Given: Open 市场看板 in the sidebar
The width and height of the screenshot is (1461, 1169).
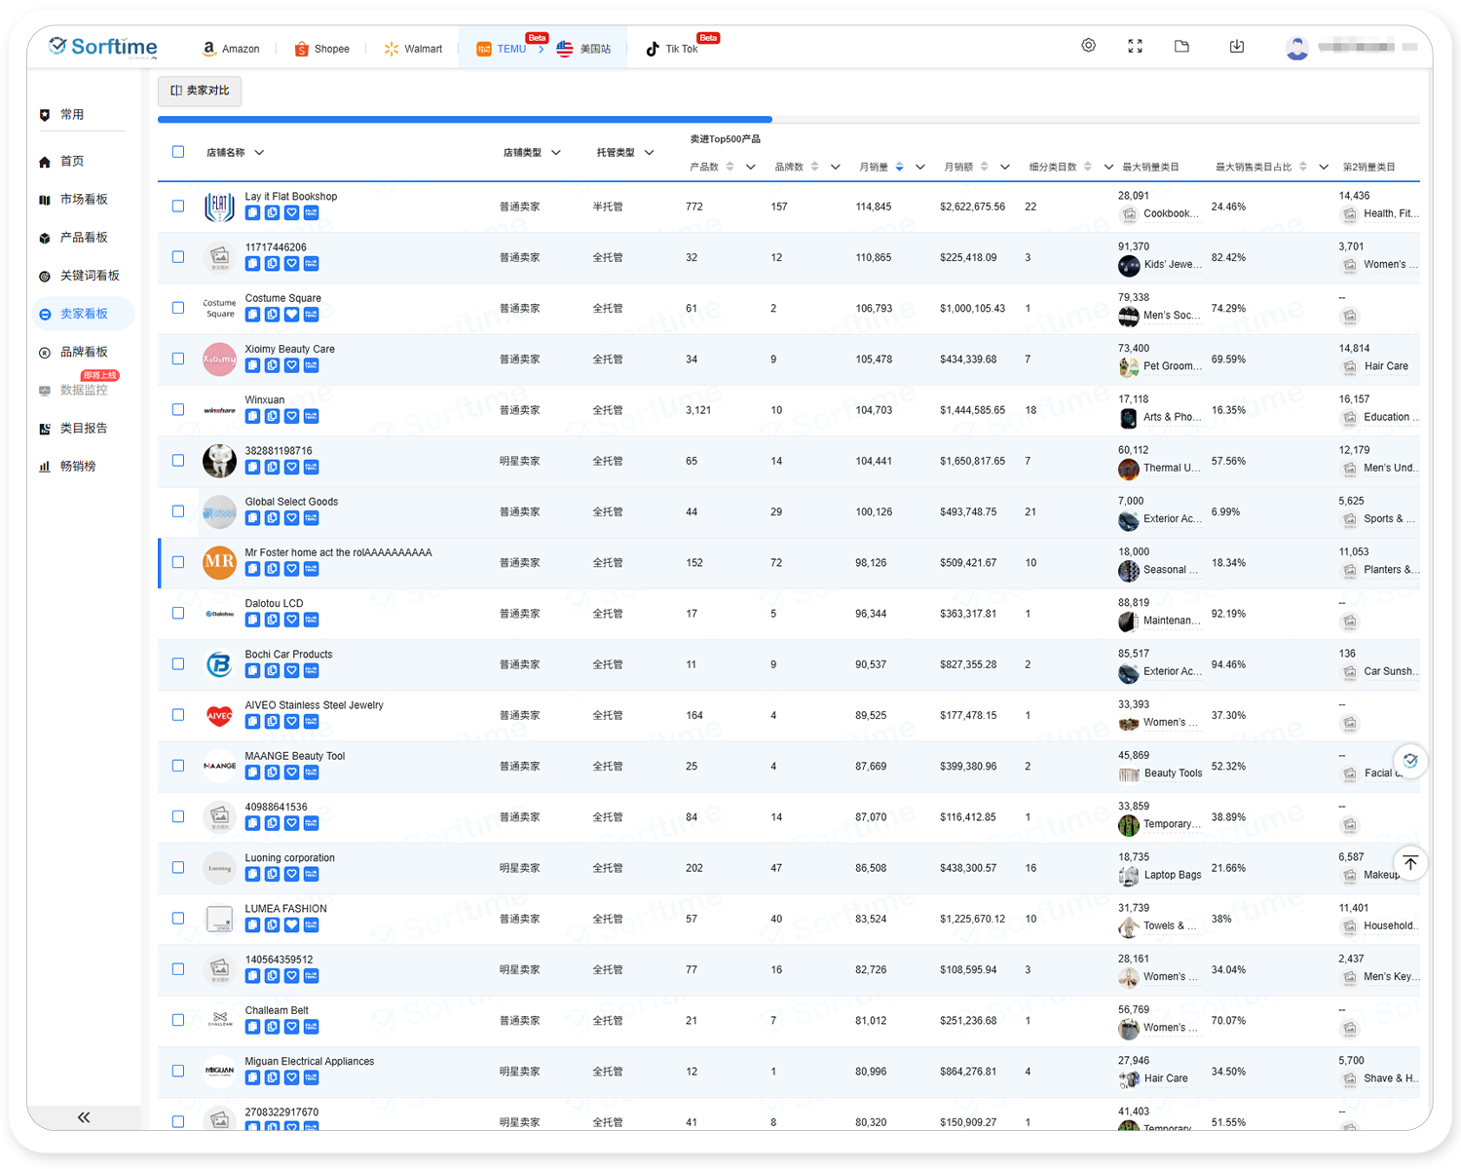Looking at the screenshot, I should click(84, 200).
